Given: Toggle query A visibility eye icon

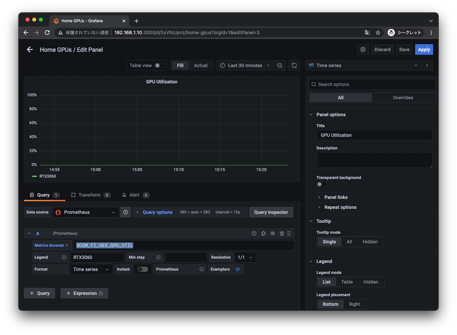Looking at the screenshot, I should [273, 233].
